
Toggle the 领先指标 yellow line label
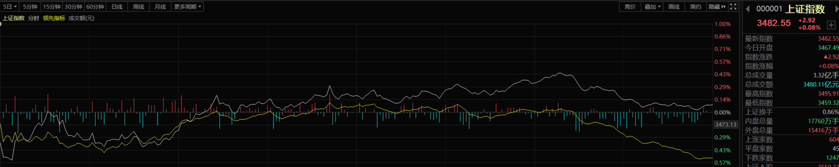(x=54, y=18)
